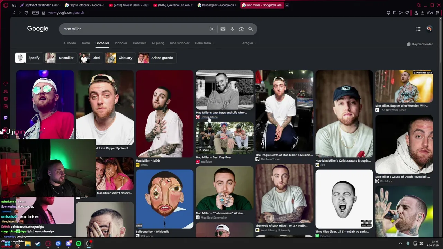Open the player arrow icon in toolbar
Screen dimensions: 443x249
coord(401,13)
